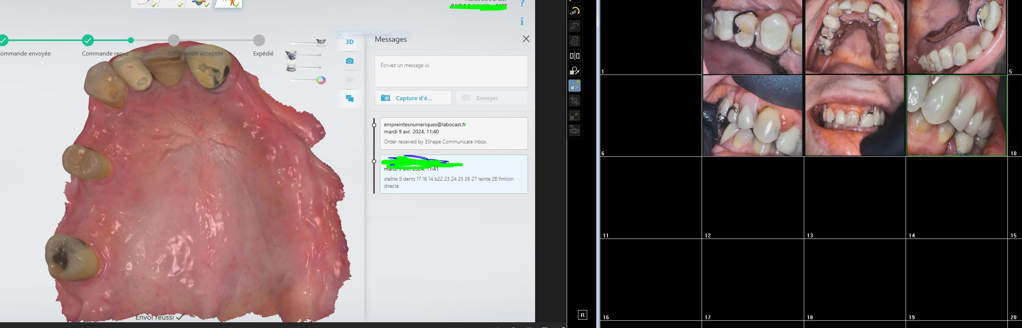Adjust the lower jaw visibility slider
This screenshot has width=1022, height=328.
[x=305, y=68]
